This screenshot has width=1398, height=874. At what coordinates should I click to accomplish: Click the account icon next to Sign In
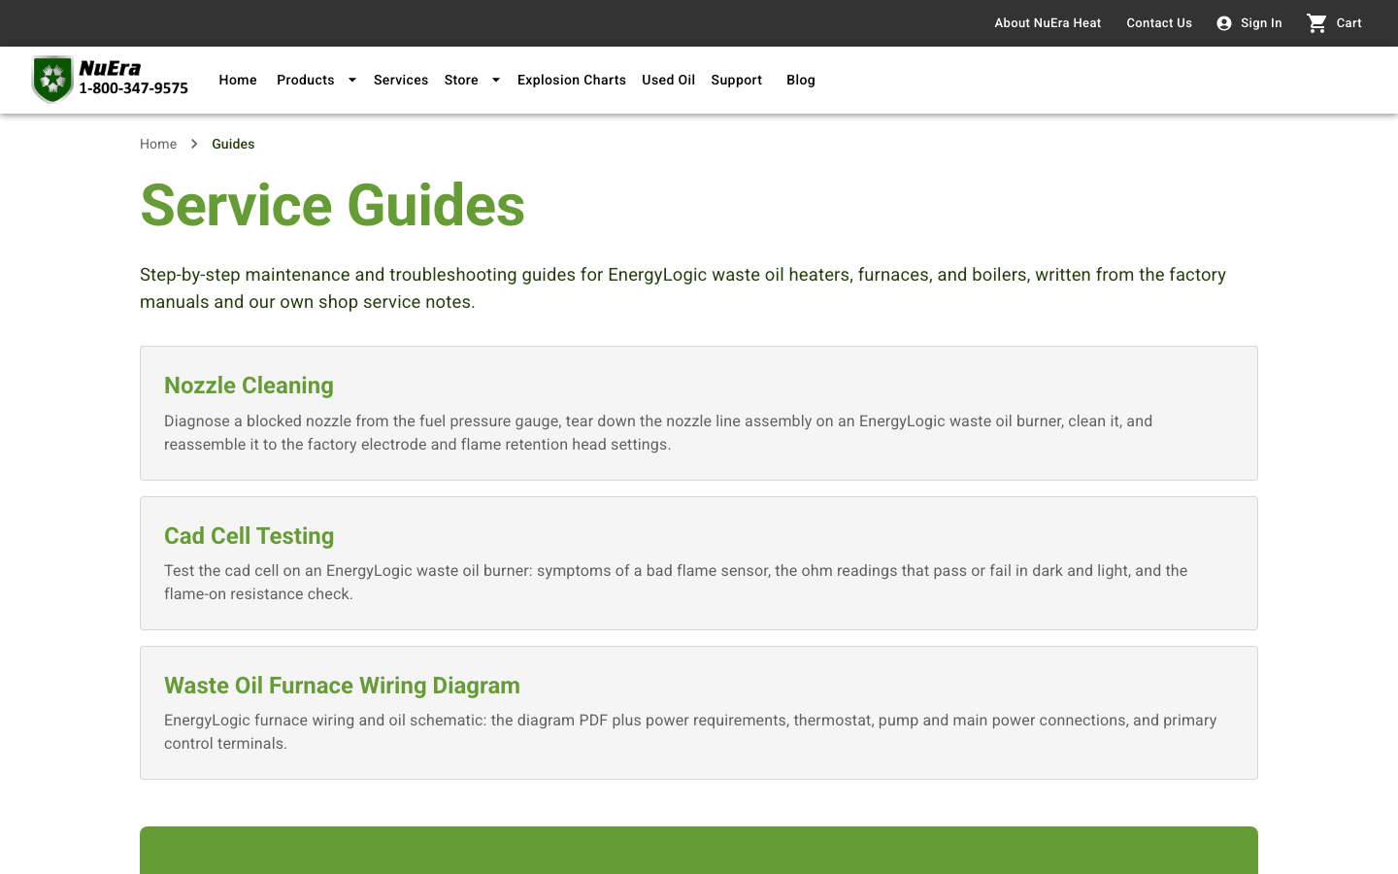tap(1224, 23)
